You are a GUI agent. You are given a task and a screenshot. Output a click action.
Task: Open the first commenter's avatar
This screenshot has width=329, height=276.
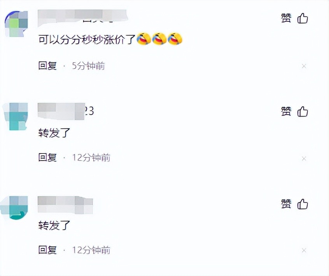tap(16, 24)
